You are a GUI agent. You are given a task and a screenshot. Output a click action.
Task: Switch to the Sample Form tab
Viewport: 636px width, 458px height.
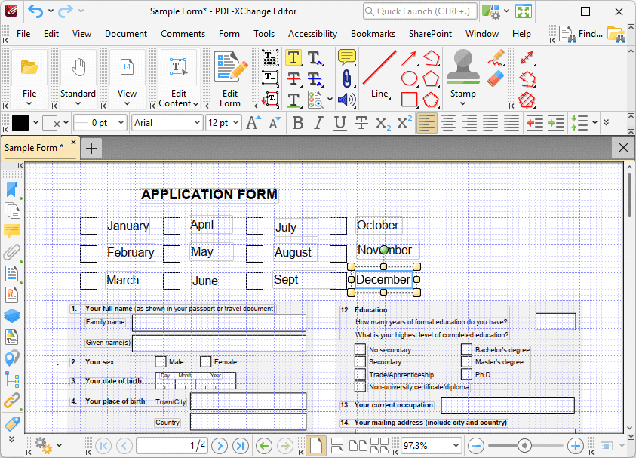34,148
